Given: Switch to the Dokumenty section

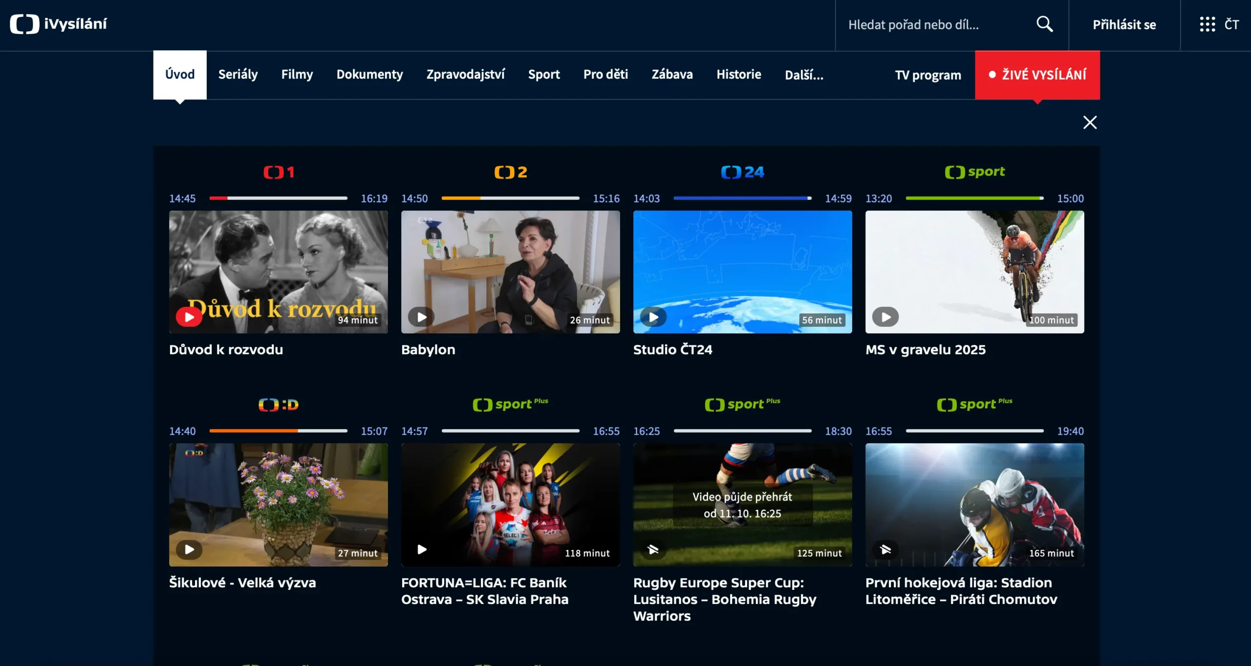Looking at the screenshot, I should click(x=369, y=75).
